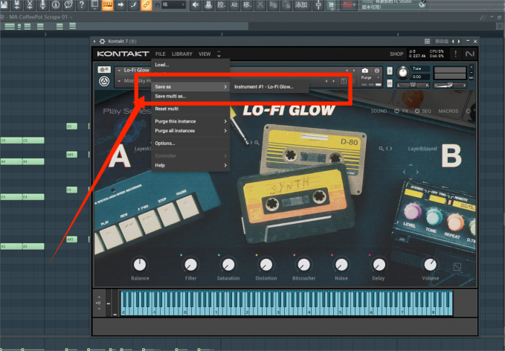The image size is (505, 351).
Task: Click the 添加 add button in FL toolbar
Action: point(301,4)
